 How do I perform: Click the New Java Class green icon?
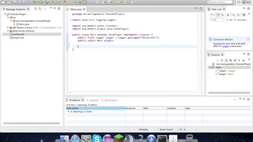[x=57, y=2]
